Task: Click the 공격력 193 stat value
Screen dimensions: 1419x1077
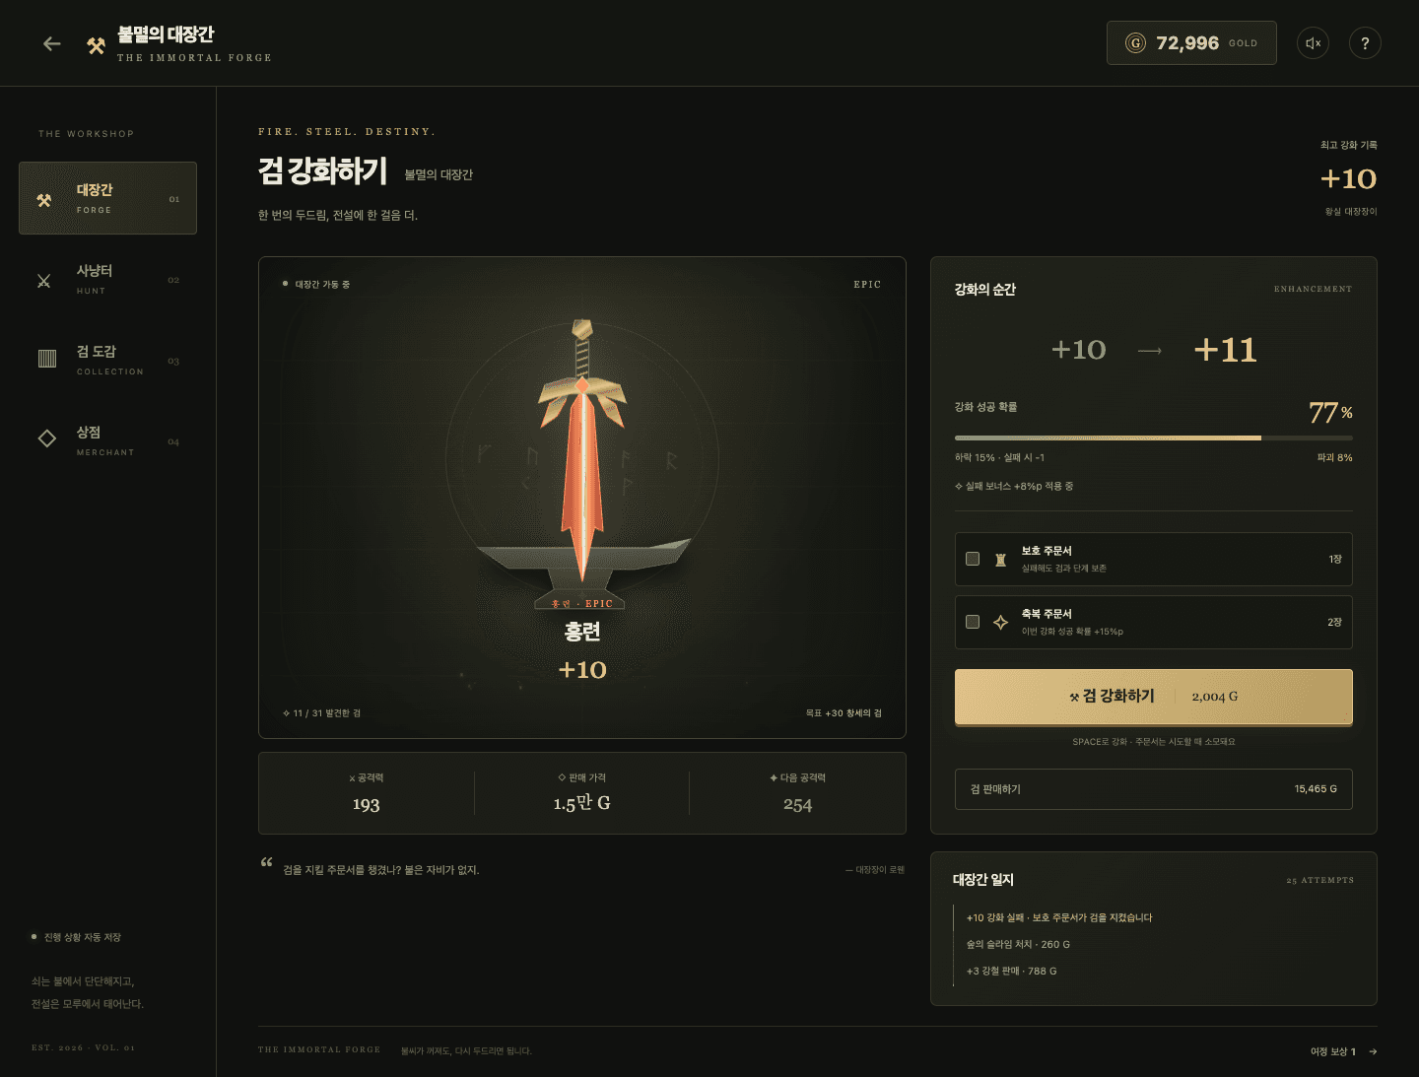Action: [366, 805]
